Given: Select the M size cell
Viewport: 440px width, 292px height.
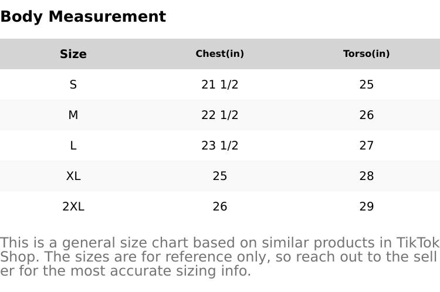Looking at the screenshot, I should click(x=73, y=115).
